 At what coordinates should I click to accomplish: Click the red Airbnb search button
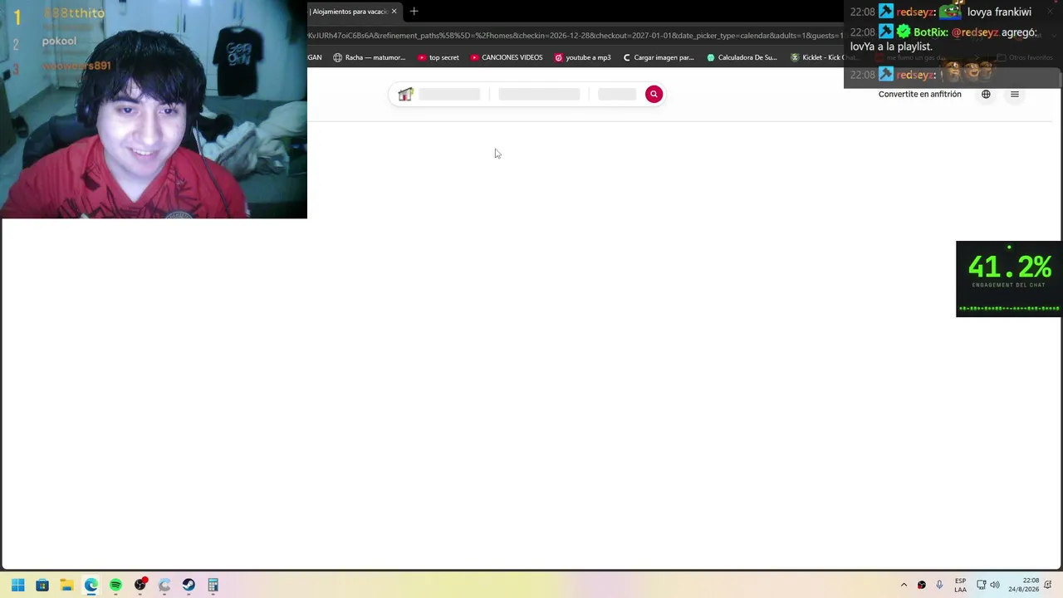coord(654,95)
